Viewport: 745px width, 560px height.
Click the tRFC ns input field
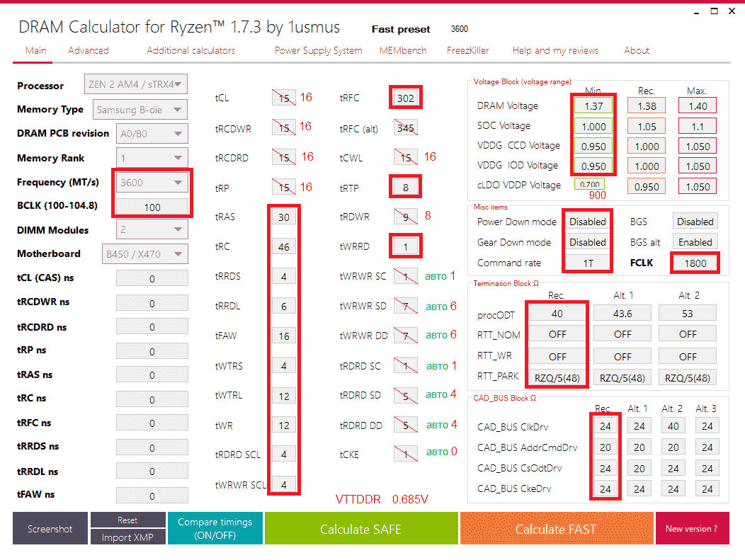152,423
